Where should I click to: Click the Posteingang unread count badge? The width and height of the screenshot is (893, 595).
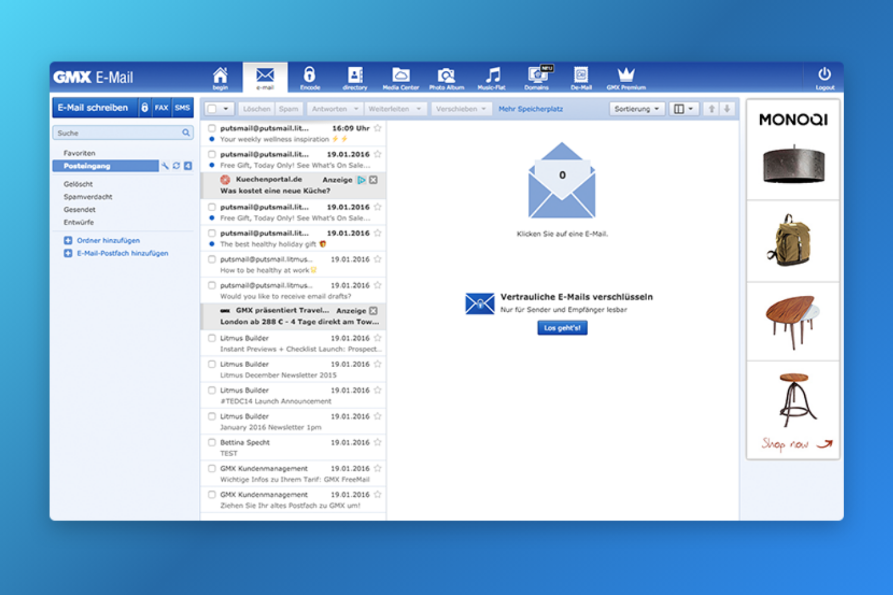[188, 166]
